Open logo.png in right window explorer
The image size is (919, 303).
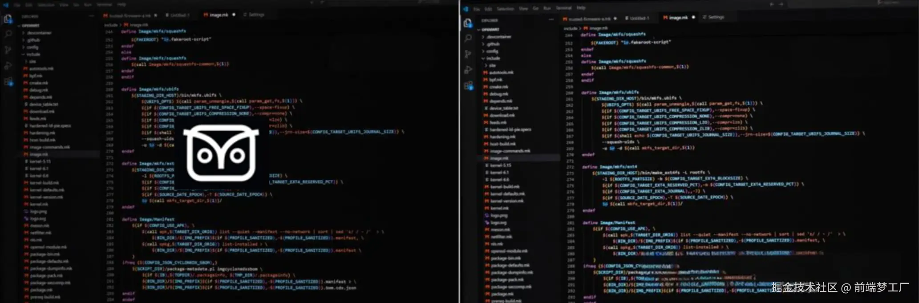(x=498, y=215)
